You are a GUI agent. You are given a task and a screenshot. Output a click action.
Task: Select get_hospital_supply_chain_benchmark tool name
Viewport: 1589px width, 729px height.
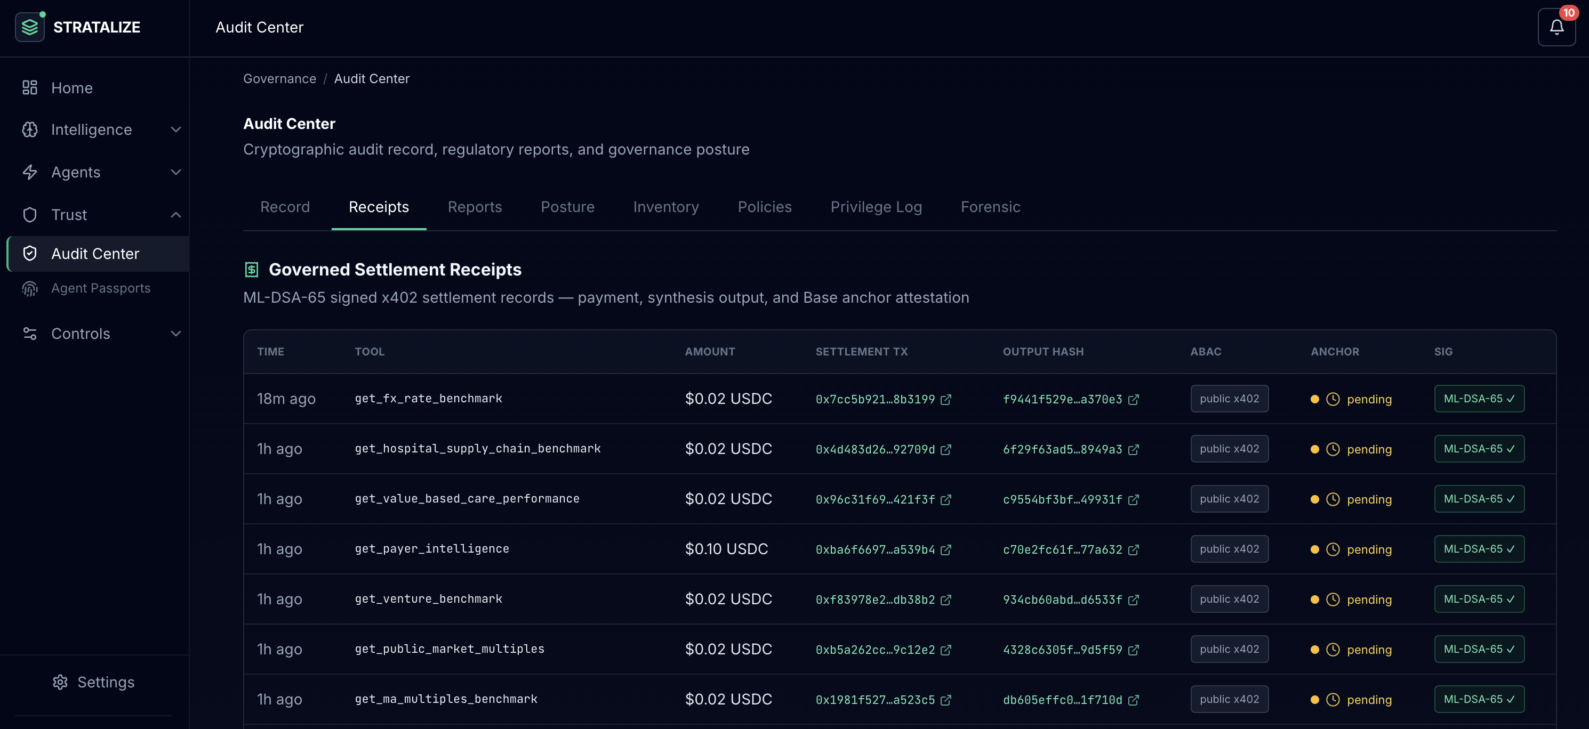477,448
